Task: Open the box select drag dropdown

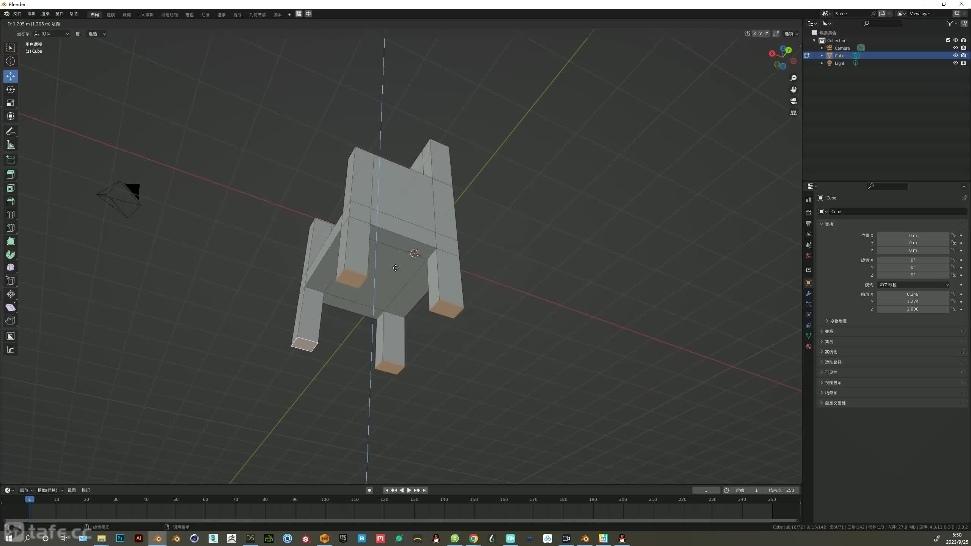Action: pyautogui.click(x=97, y=34)
